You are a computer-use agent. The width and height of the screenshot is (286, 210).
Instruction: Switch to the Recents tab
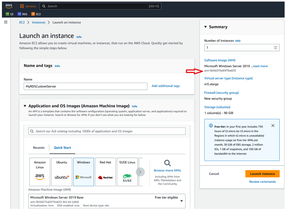pyautogui.click(x=39, y=148)
